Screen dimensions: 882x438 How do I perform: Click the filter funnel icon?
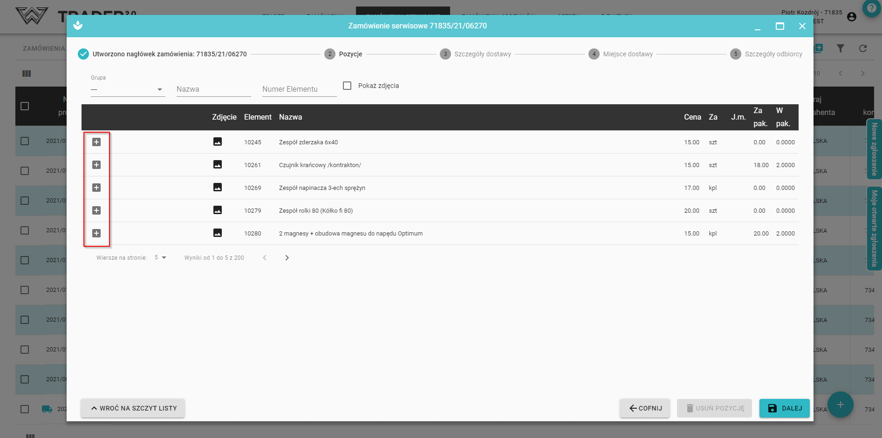pyautogui.click(x=841, y=48)
